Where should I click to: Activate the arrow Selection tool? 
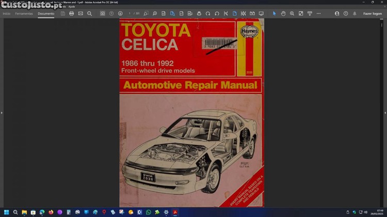pyautogui.click(x=274, y=13)
